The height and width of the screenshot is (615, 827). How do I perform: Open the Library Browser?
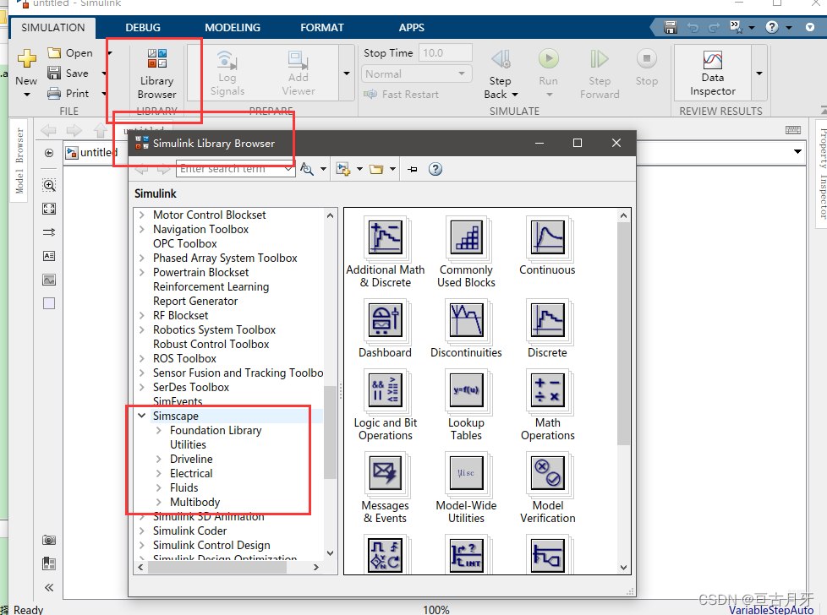click(x=156, y=73)
